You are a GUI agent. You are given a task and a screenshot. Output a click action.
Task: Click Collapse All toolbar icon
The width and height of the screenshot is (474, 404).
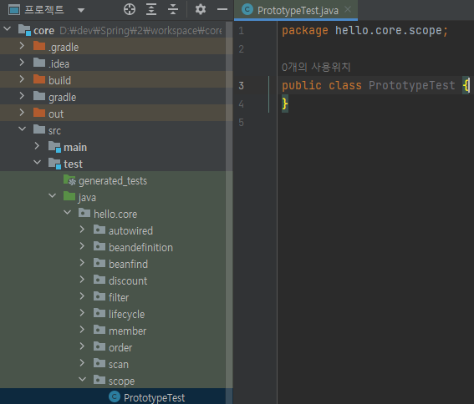173,9
